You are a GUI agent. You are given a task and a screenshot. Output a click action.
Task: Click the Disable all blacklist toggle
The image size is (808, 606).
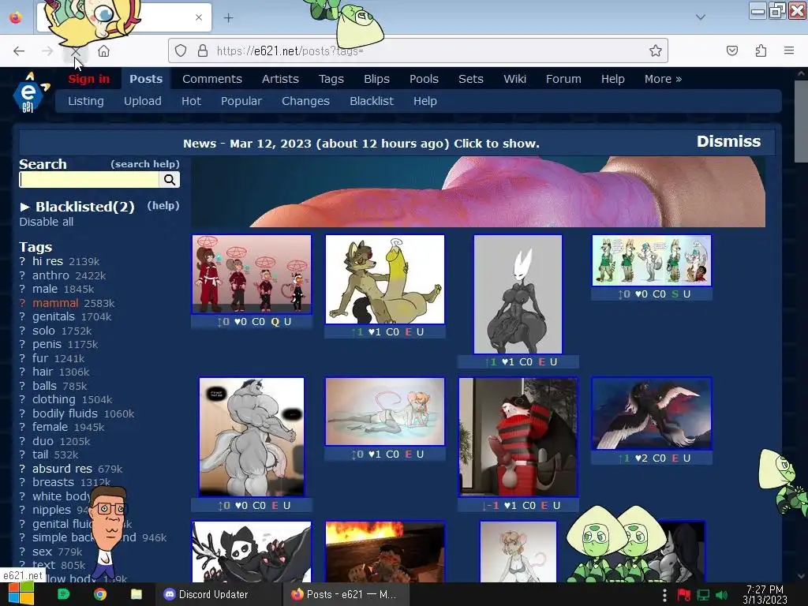click(x=47, y=222)
